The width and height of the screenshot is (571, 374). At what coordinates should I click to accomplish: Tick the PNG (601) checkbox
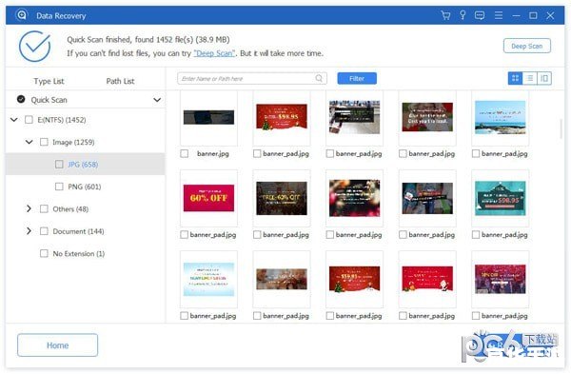point(59,187)
